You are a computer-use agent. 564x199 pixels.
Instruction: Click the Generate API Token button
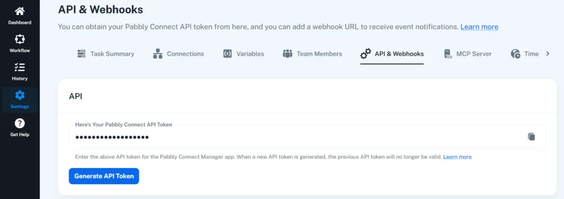coord(104,176)
